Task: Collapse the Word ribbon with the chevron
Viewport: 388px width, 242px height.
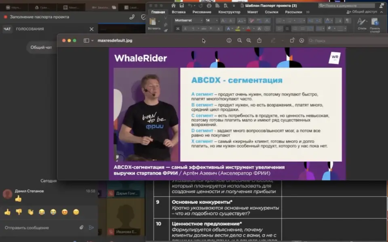Action: (382, 12)
